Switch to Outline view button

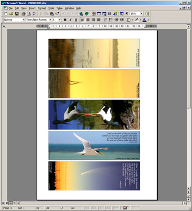point(14,203)
